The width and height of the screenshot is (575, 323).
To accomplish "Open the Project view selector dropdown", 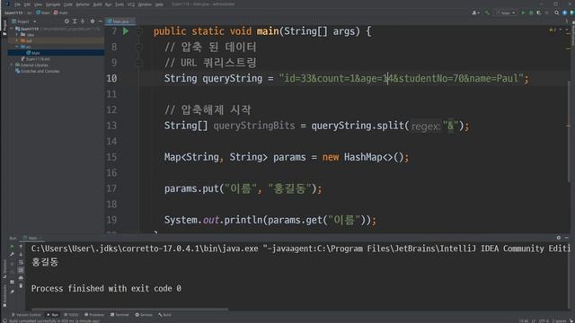I will click(24, 22).
